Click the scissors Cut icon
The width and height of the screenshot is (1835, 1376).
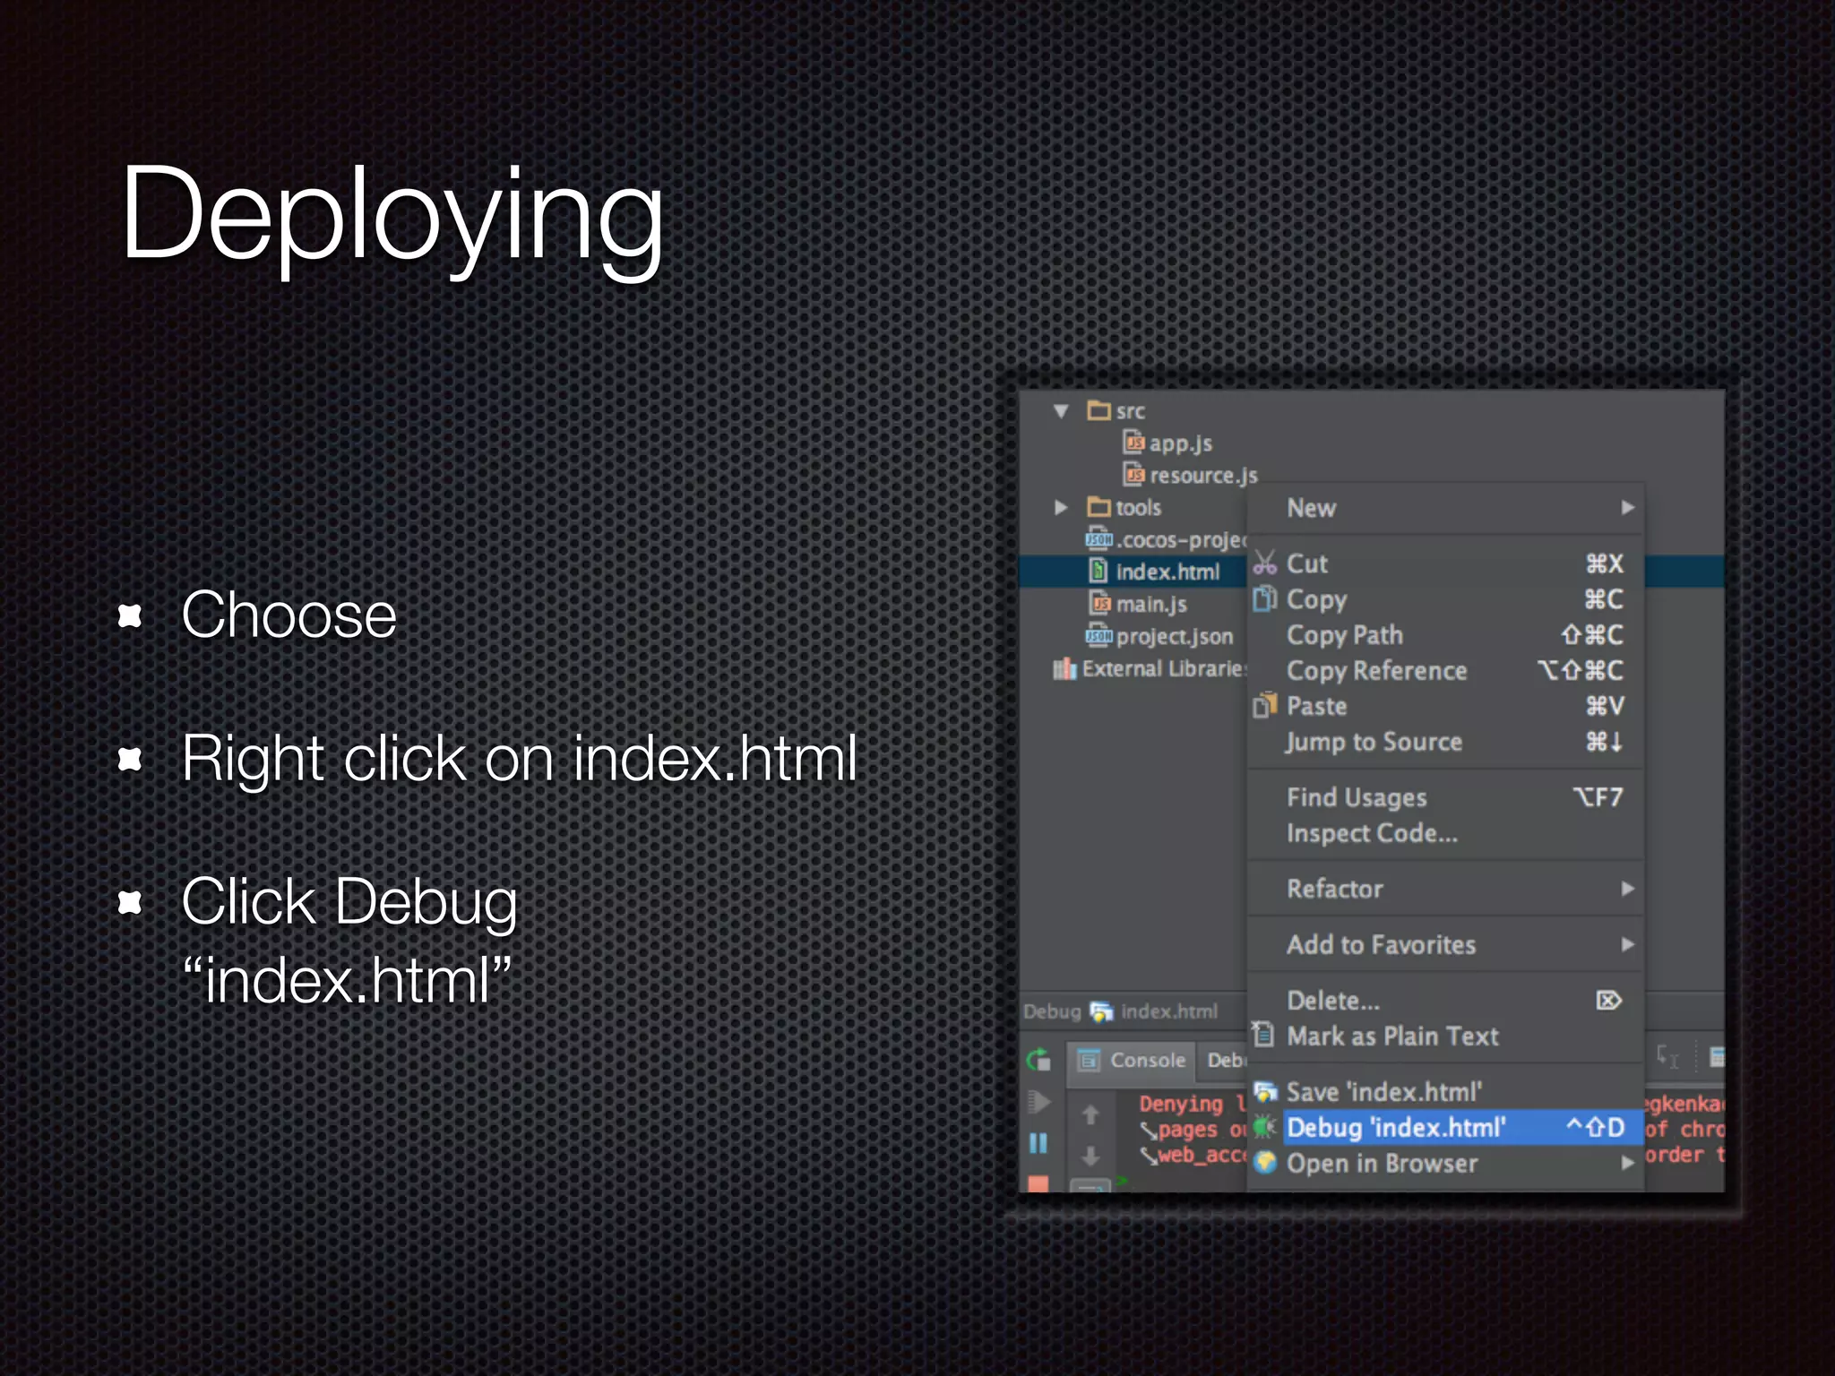[1264, 563]
